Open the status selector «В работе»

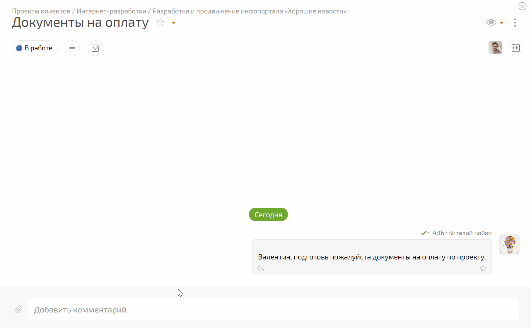pos(34,48)
